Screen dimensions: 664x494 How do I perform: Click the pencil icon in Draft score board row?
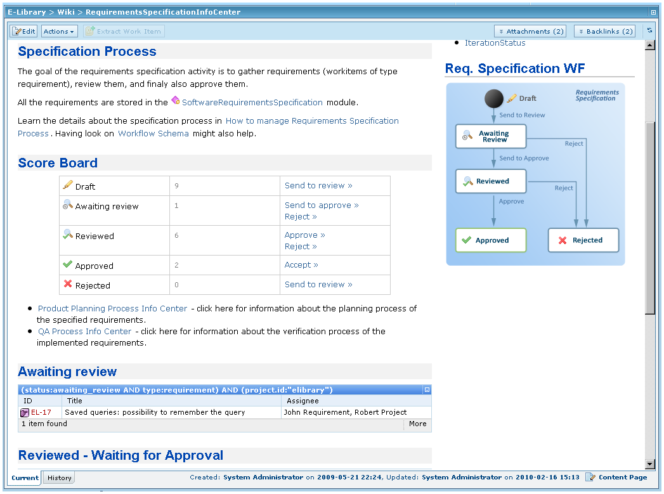click(x=67, y=185)
